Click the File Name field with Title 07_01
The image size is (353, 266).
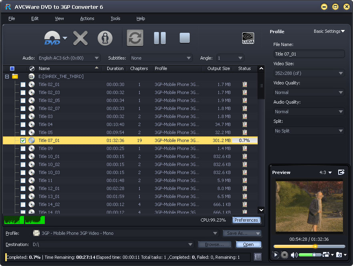point(309,54)
